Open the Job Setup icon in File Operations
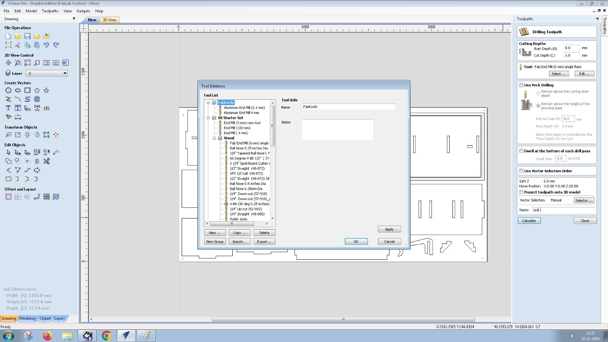 point(8,45)
